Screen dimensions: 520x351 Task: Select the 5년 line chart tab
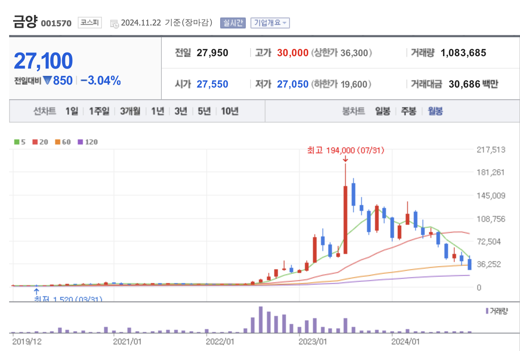coord(204,111)
